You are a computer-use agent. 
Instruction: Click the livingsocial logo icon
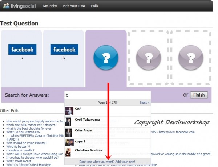6,6
